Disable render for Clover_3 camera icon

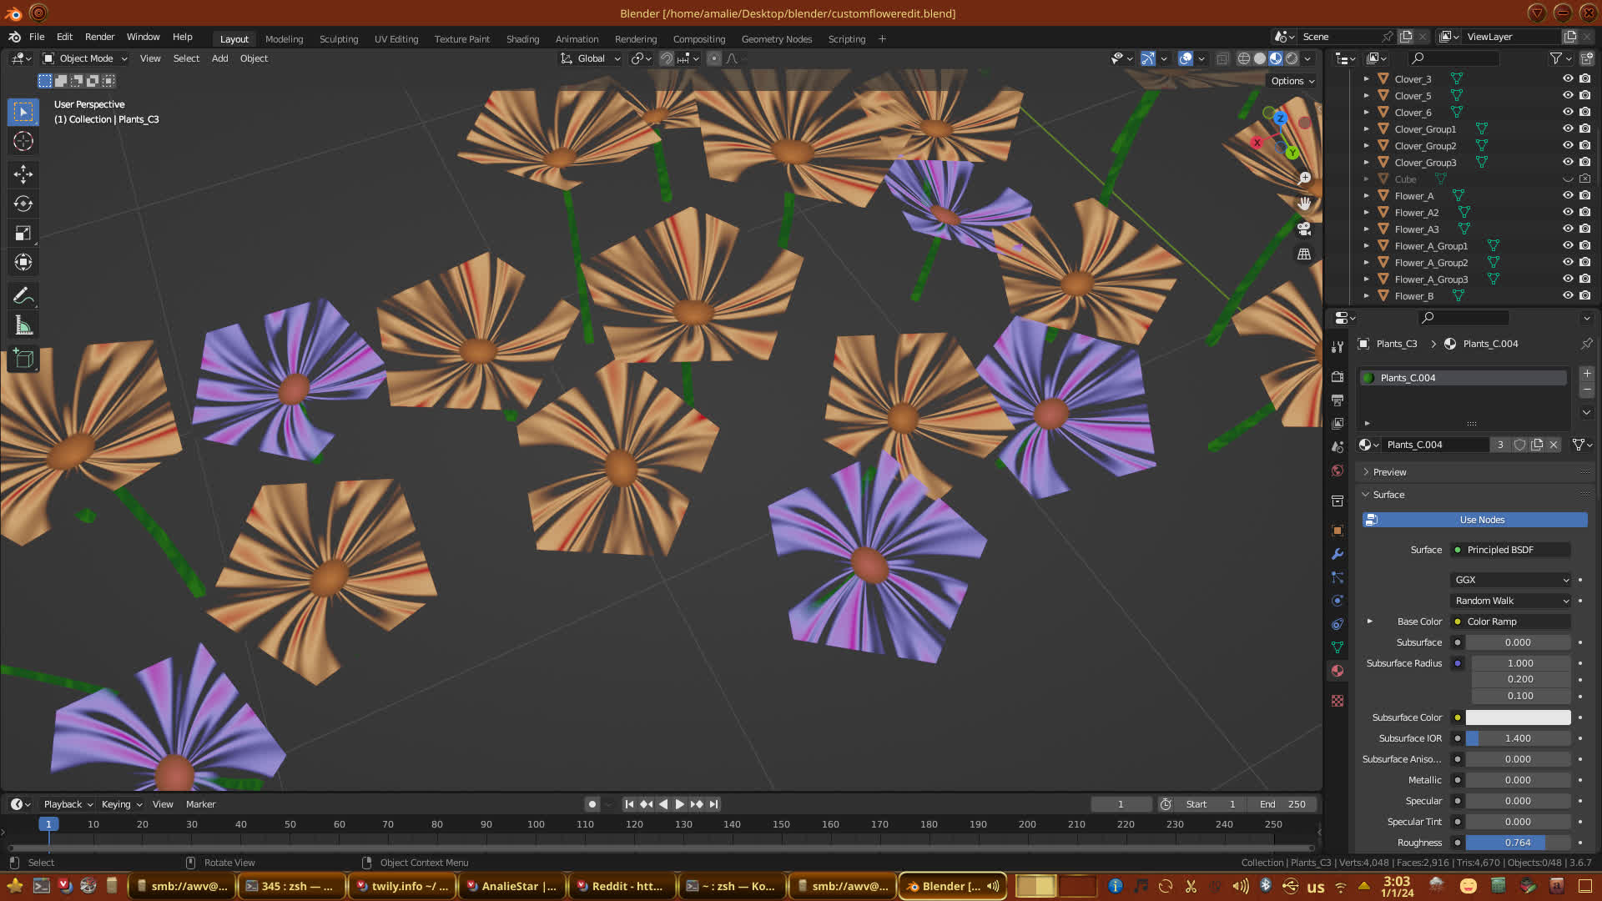[x=1584, y=79]
